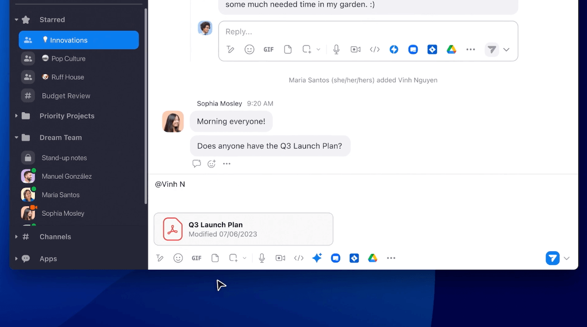
Task: Click the Reply input field
Action: click(x=368, y=32)
